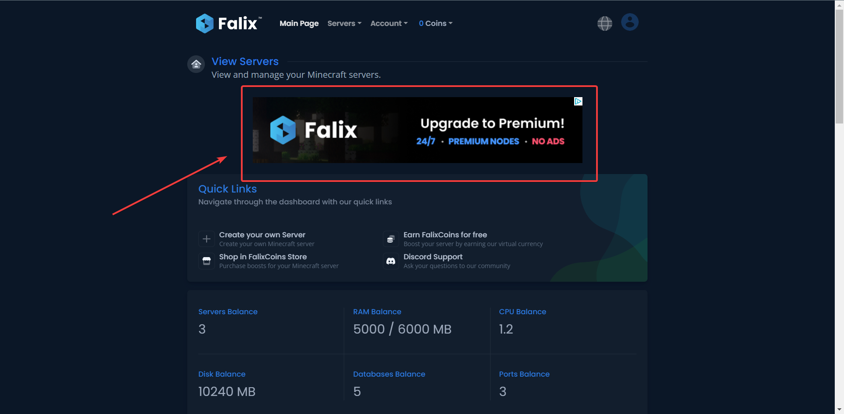This screenshot has height=414, width=844.
Task: Click the Shop in FalixCoins Store link
Action: pos(262,257)
